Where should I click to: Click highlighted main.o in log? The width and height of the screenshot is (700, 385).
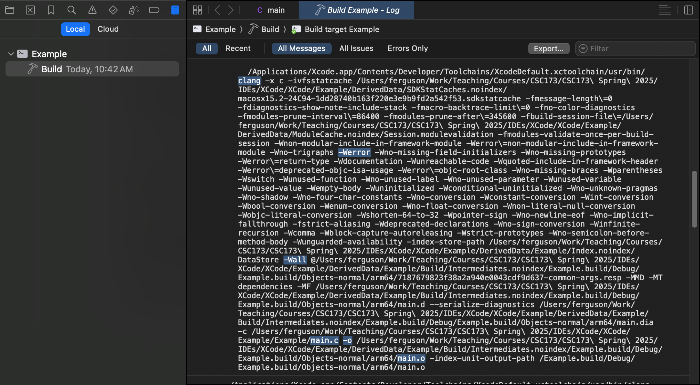pyautogui.click(x=411, y=358)
